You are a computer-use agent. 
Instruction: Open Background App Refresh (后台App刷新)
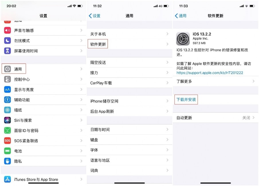point(129,111)
